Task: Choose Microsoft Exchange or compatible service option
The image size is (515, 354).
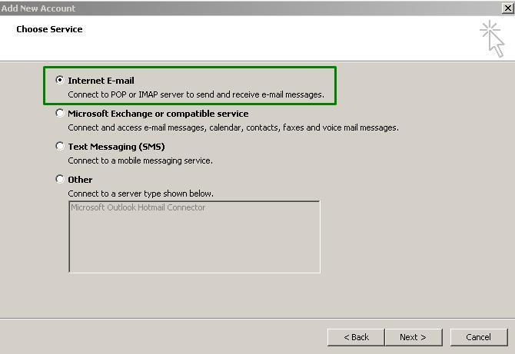Action: pos(59,113)
